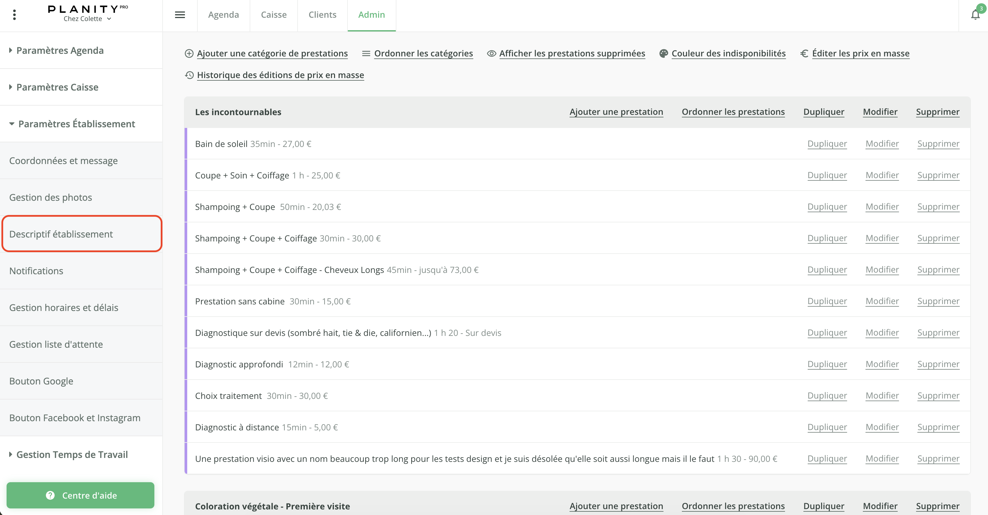
Task: Switch to the Agenda tab
Action: (223, 15)
